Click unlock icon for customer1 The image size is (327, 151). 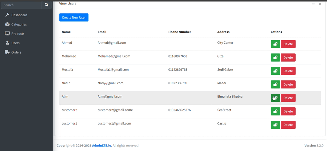click(275, 125)
